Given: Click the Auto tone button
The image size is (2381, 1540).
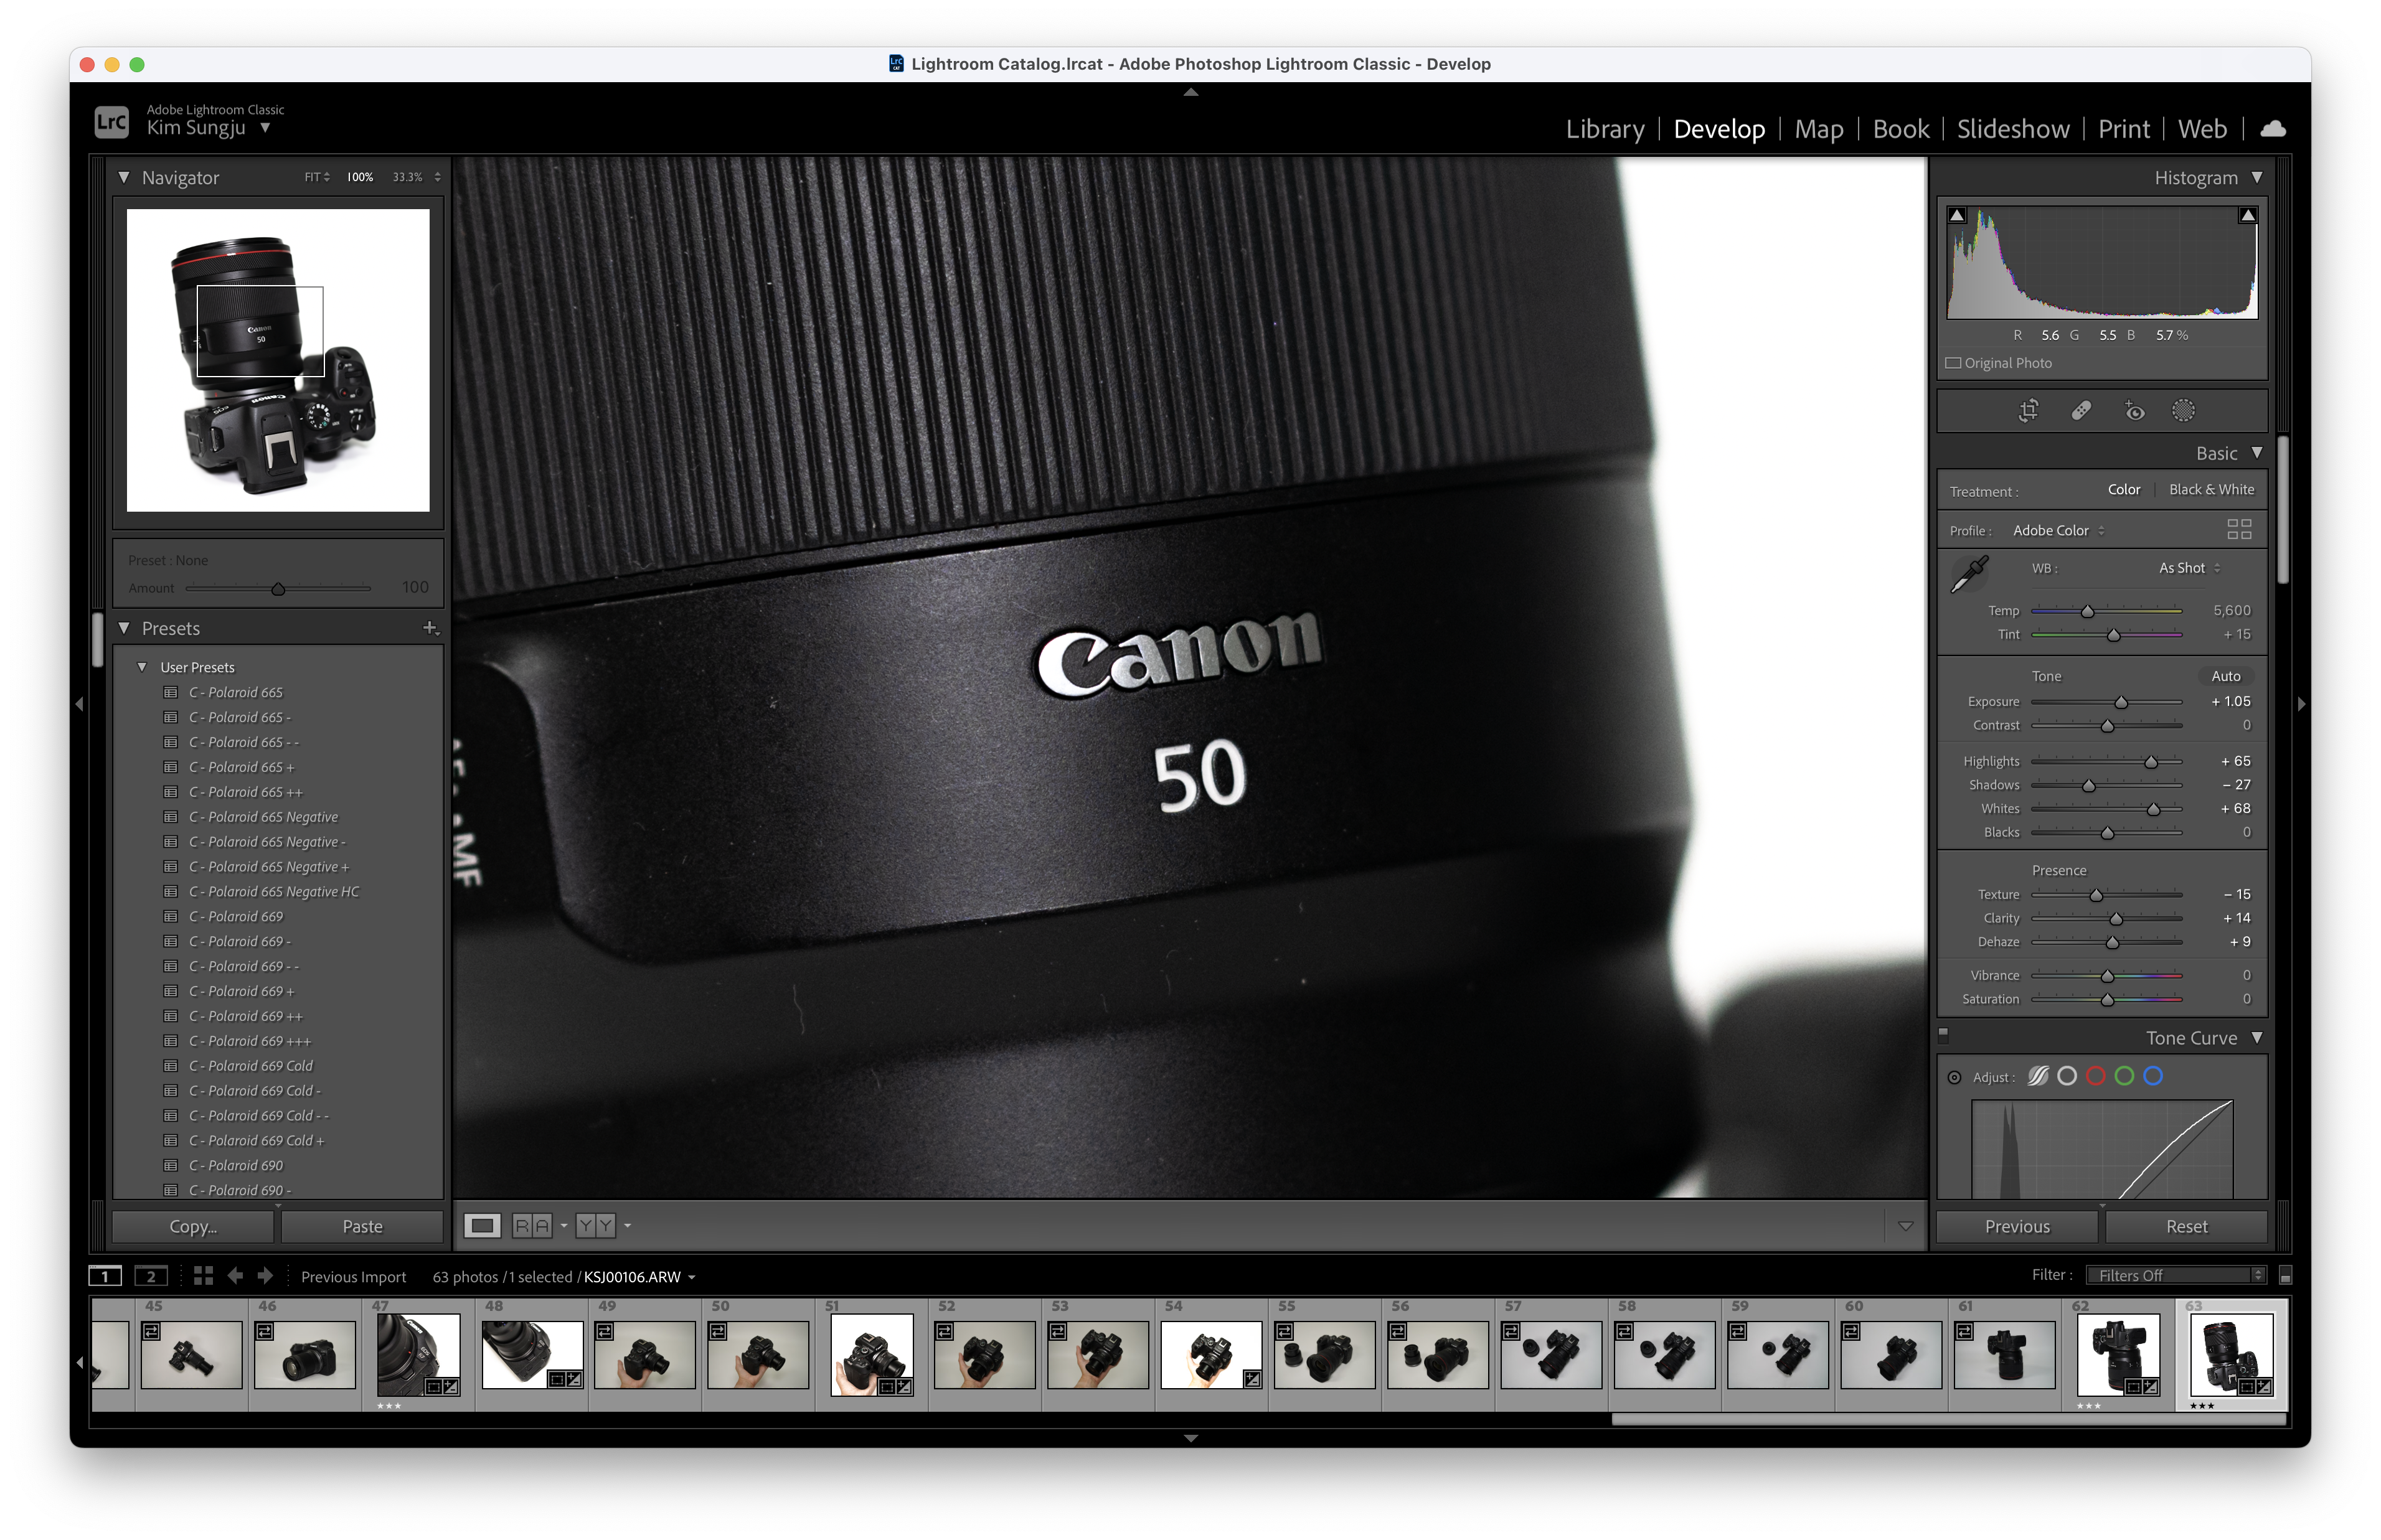Looking at the screenshot, I should [x=2225, y=676].
